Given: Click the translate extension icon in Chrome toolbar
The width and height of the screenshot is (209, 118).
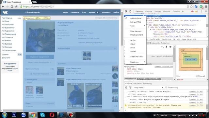Looking at the screenshot, I should (x=196, y=7).
